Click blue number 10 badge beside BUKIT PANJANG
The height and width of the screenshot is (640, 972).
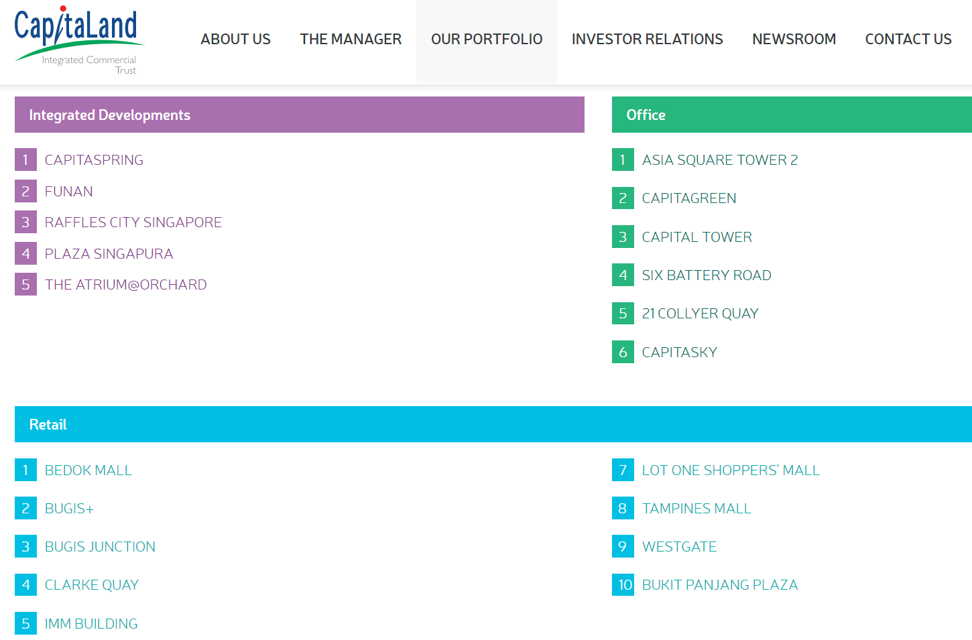623,585
